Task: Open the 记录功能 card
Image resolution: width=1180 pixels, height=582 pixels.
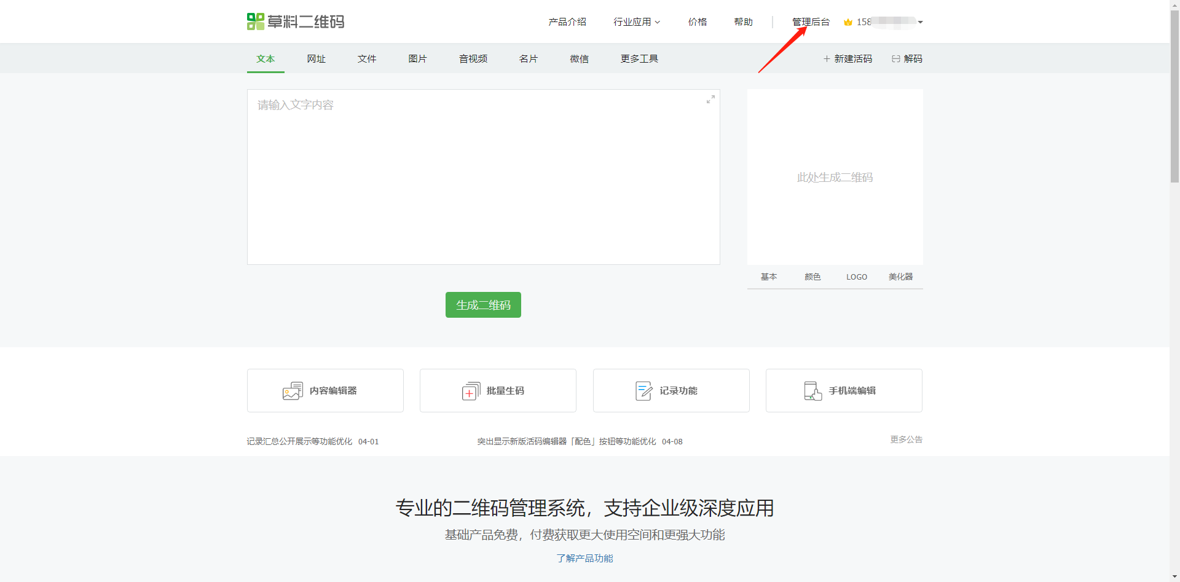Action: pyautogui.click(x=671, y=391)
